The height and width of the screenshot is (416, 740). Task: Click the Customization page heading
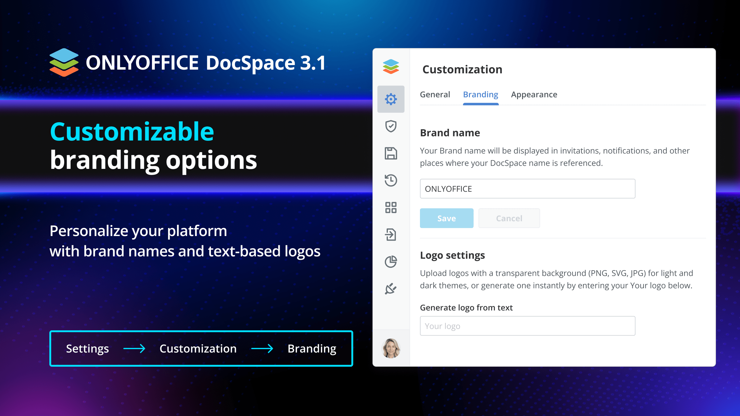click(462, 70)
